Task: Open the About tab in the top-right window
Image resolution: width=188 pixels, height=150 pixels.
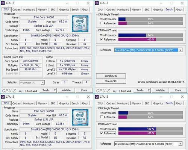Action: pyautogui.click(x=179, y=9)
